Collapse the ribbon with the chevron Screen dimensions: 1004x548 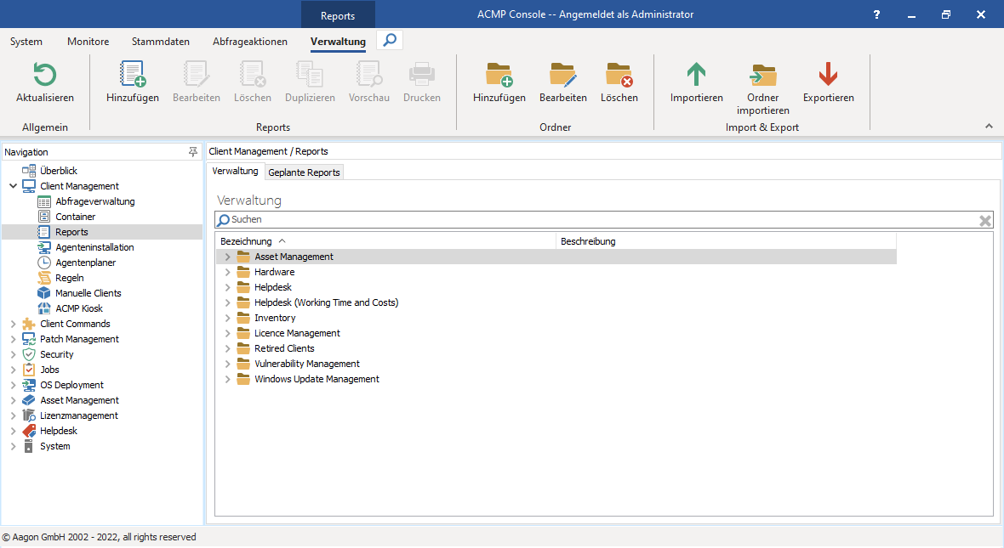[x=989, y=127]
